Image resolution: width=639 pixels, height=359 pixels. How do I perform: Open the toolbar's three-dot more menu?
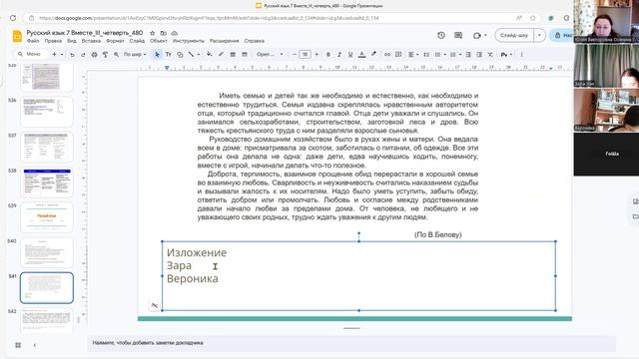click(x=521, y=55)
